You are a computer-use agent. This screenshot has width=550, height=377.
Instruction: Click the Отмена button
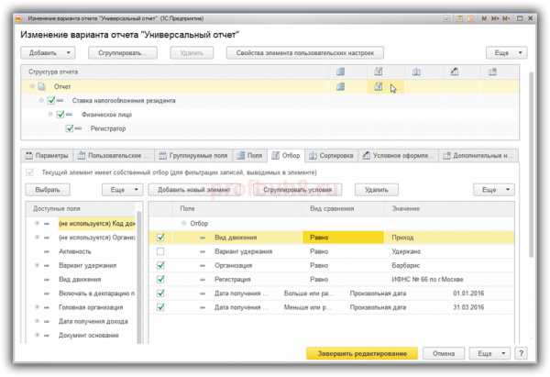444,353
